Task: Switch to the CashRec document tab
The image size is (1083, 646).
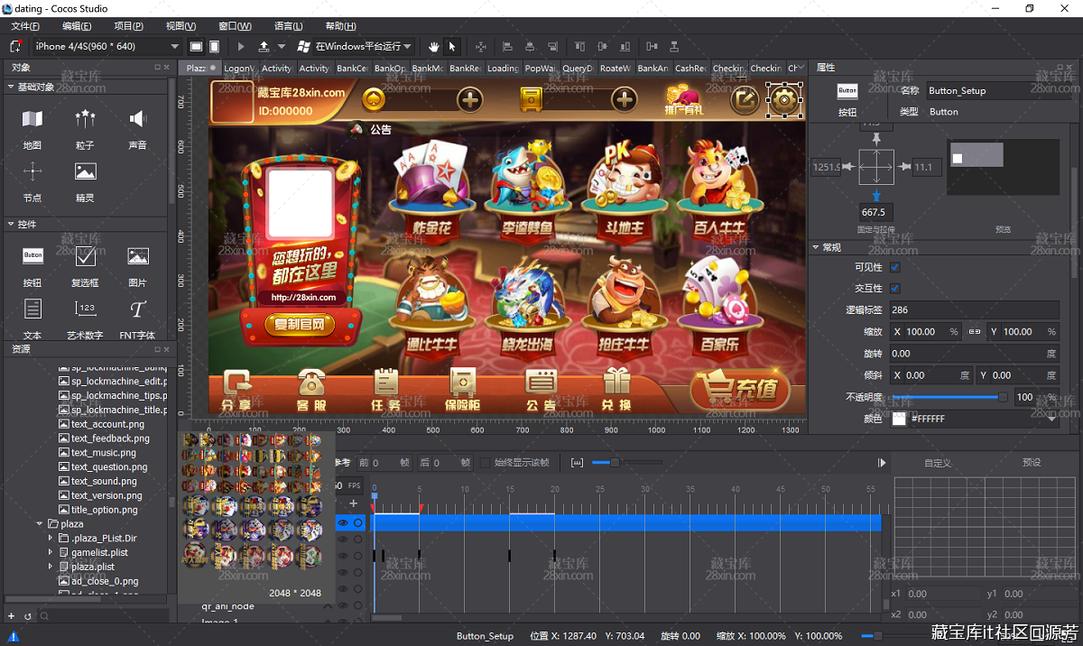Action: 690,68
